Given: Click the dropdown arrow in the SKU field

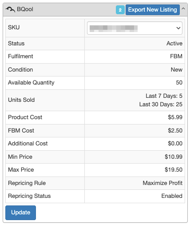Looking at the screenshot, I should (x=178, y=28).
